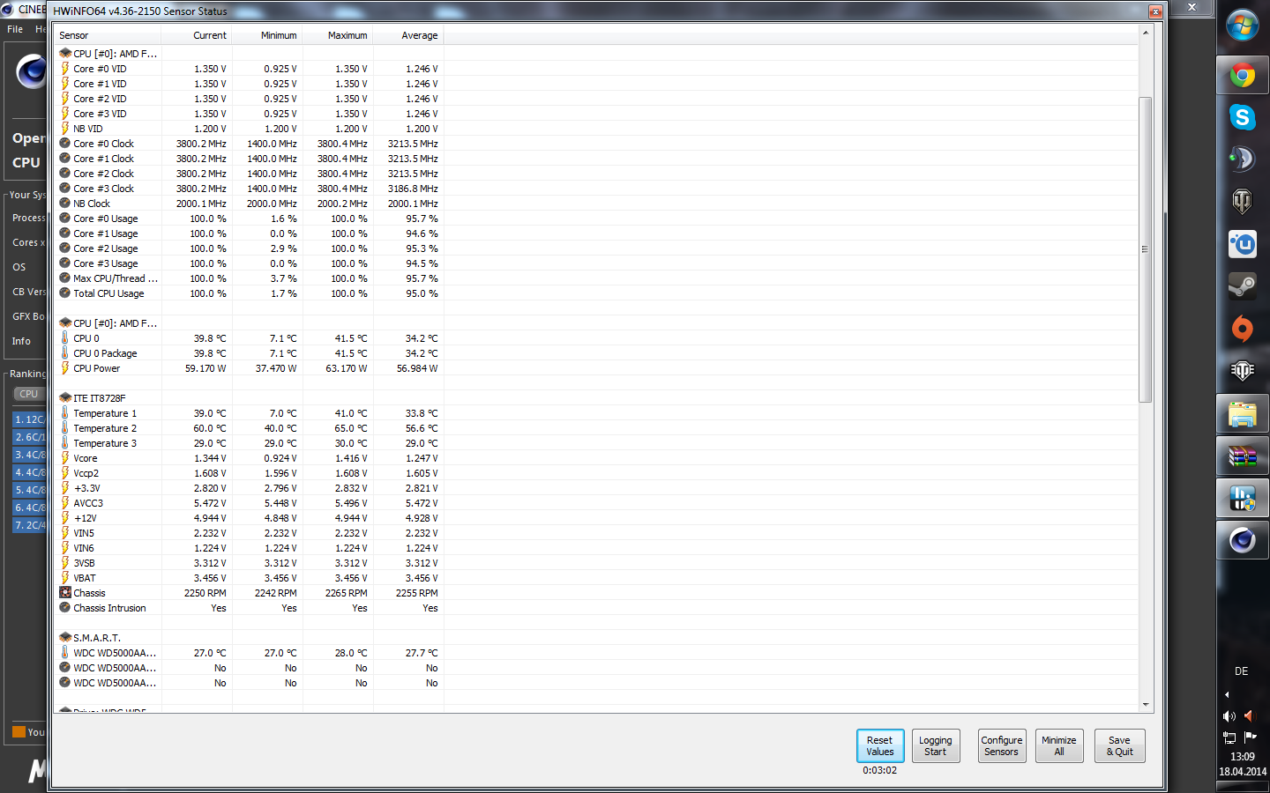Click the Reset Values button

[879, 746]
